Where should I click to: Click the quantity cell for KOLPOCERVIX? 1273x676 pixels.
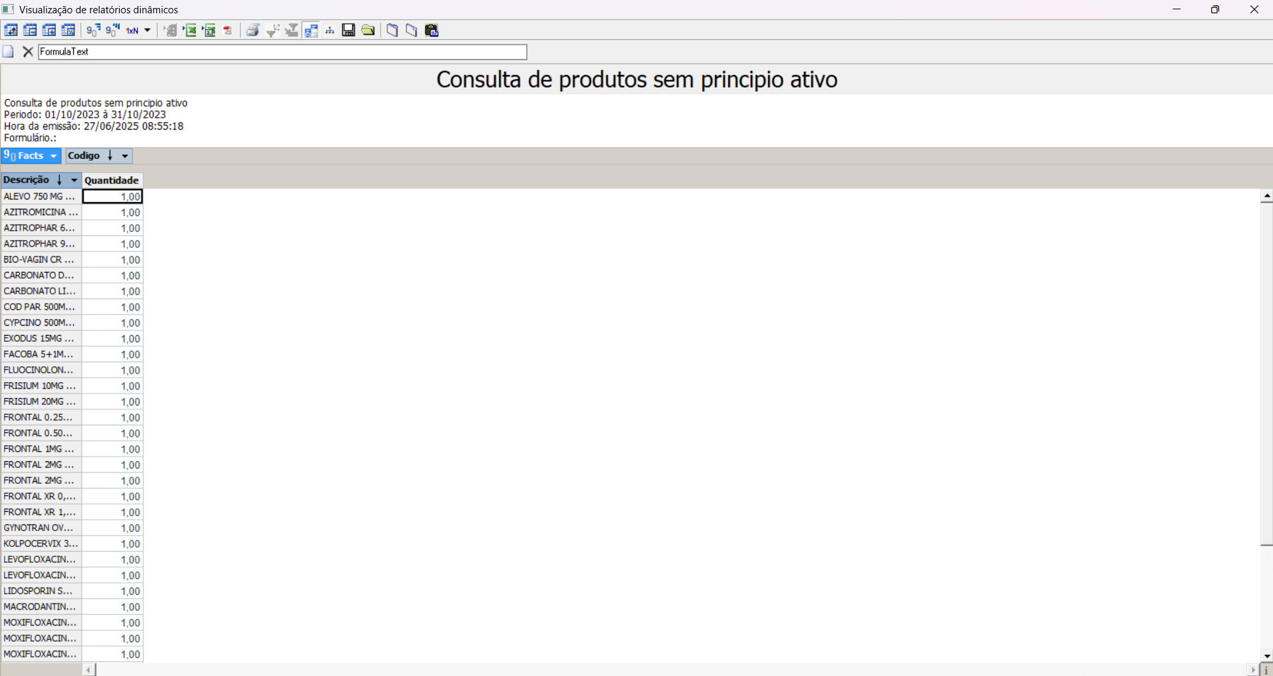pyautogui.click(x=112, y=544)
